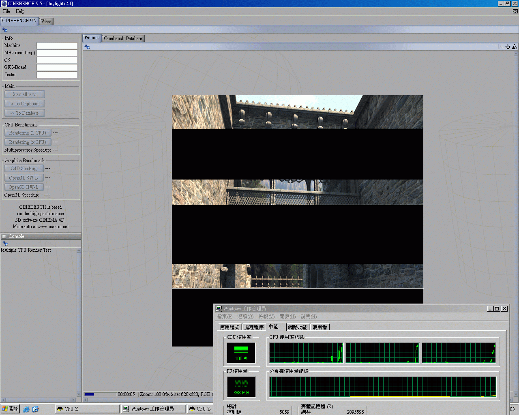Click the C4D Shading button
The image size is (519, 415).
coord(24,169)
